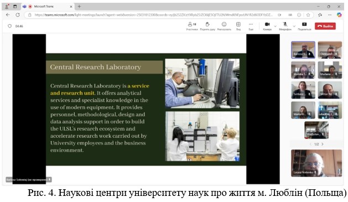
Task: Open the reactions smiley icon
Action: coord(224,24)
